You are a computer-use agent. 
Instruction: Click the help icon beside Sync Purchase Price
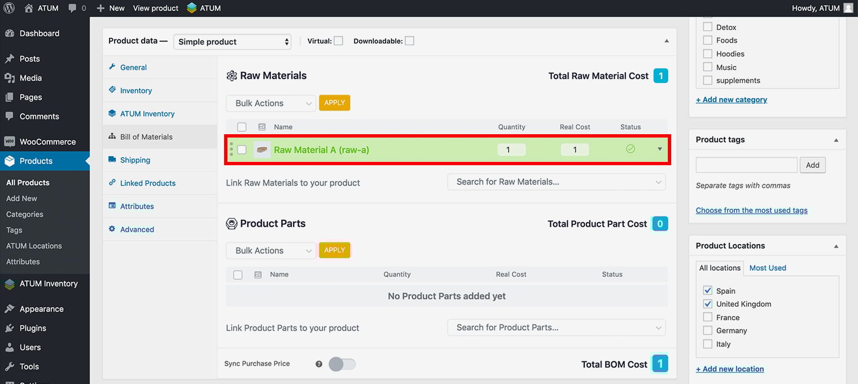[x=319, y=364]
